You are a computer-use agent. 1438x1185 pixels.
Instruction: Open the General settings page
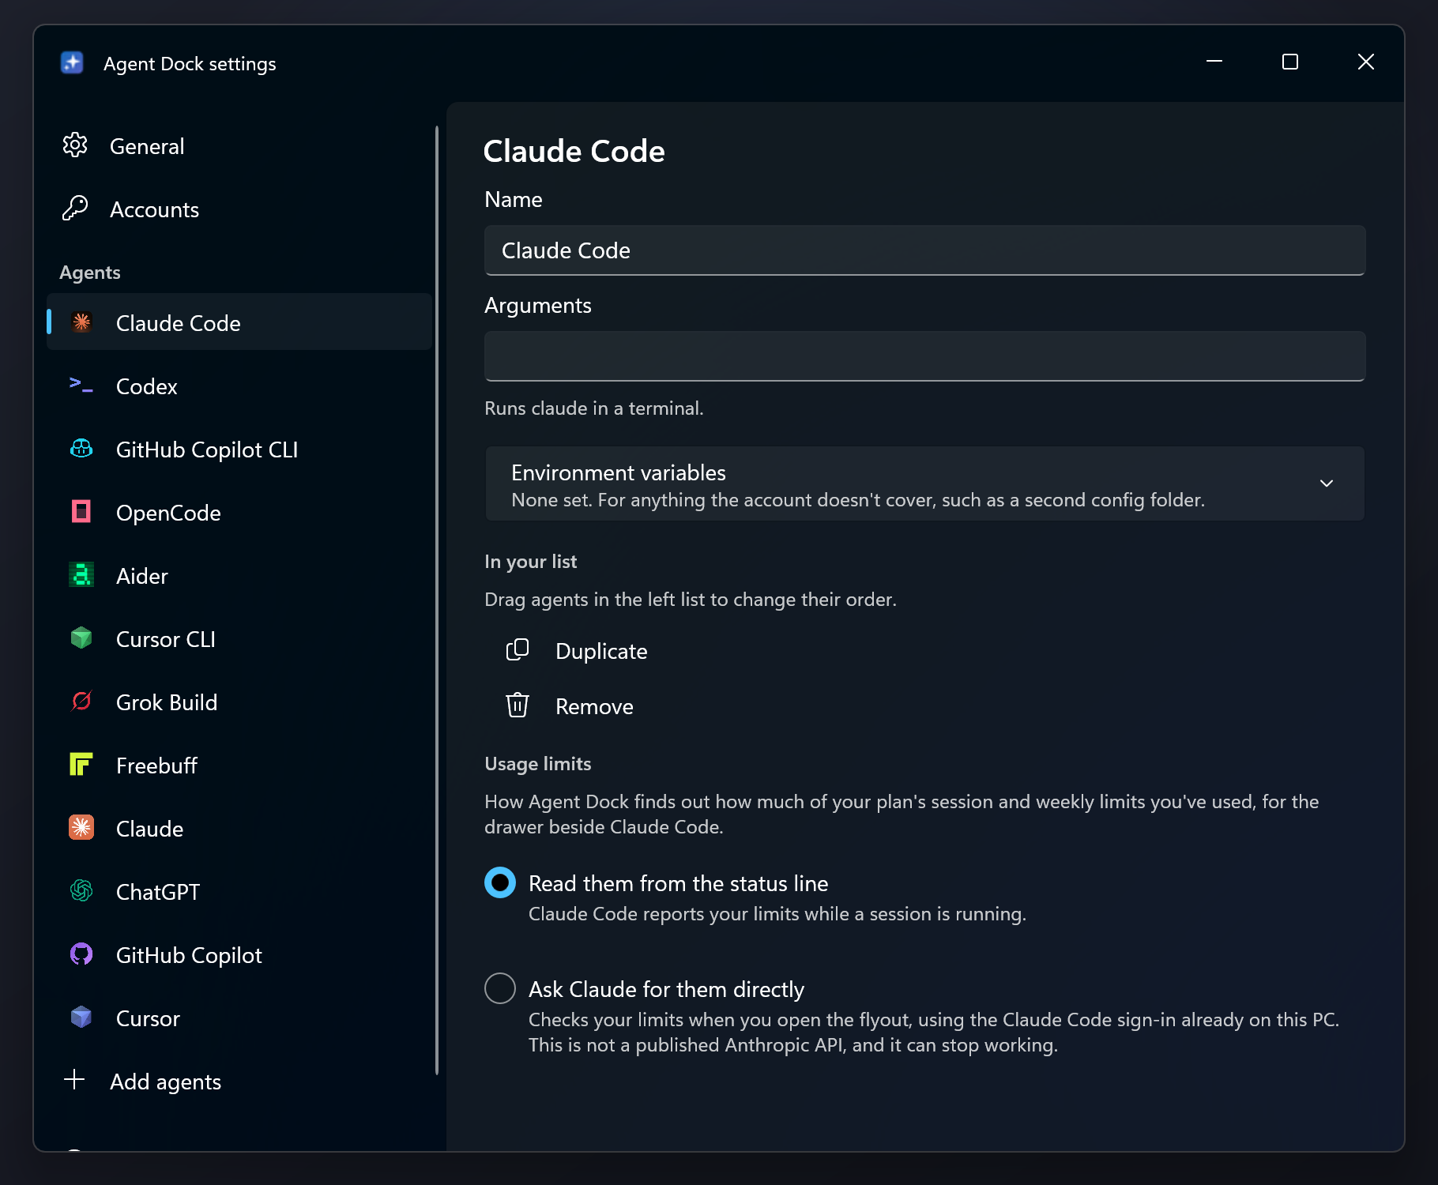239,145
